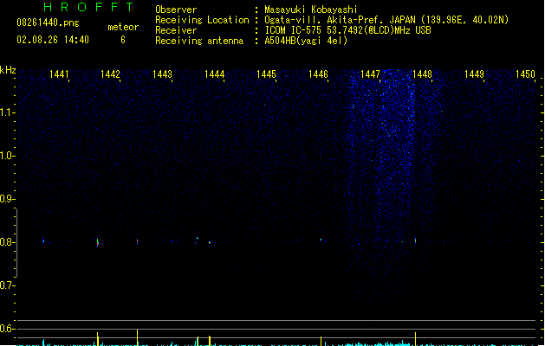
Task: Click the meteor echo just after 1443
Action: coord(197,239)
